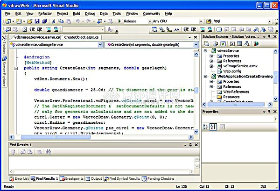This screenshot has width=280, height=191.
Task: Click the Open File folder icon
Action: coord(30,21)
